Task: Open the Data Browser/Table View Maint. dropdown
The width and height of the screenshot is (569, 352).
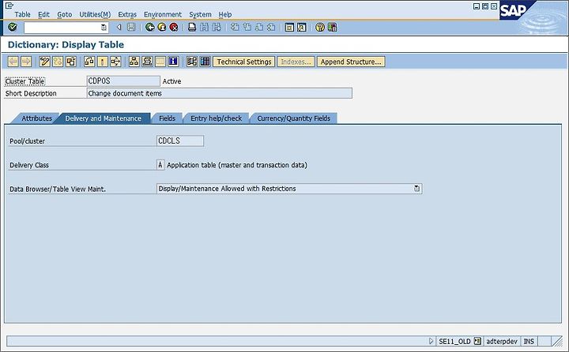Action: 416,189
